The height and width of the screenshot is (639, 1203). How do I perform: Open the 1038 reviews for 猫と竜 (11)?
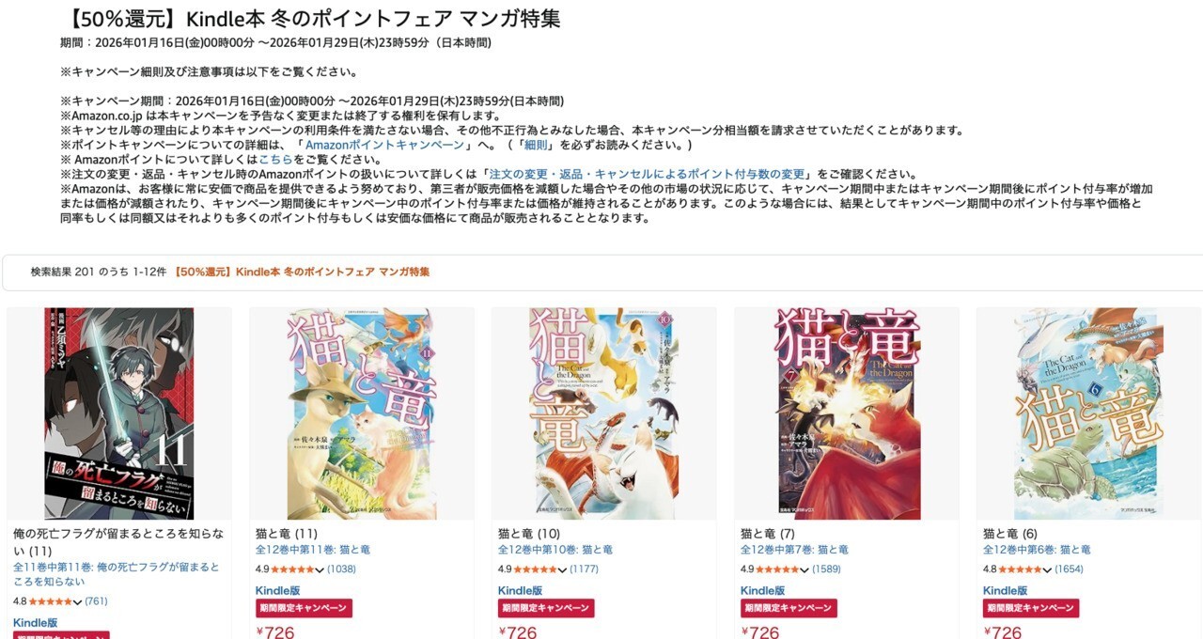(341, 569)
